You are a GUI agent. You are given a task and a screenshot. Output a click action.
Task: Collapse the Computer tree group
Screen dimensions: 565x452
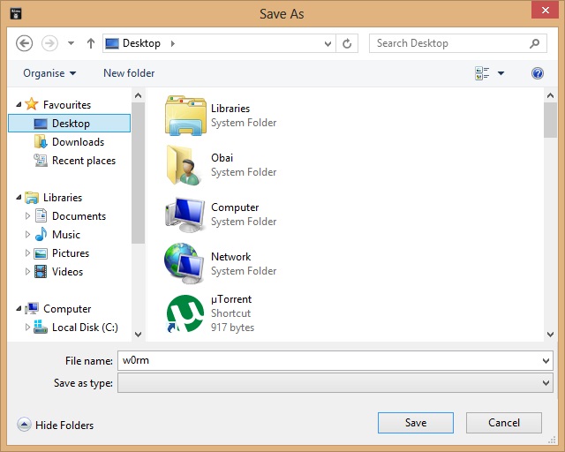click(19, 308)
